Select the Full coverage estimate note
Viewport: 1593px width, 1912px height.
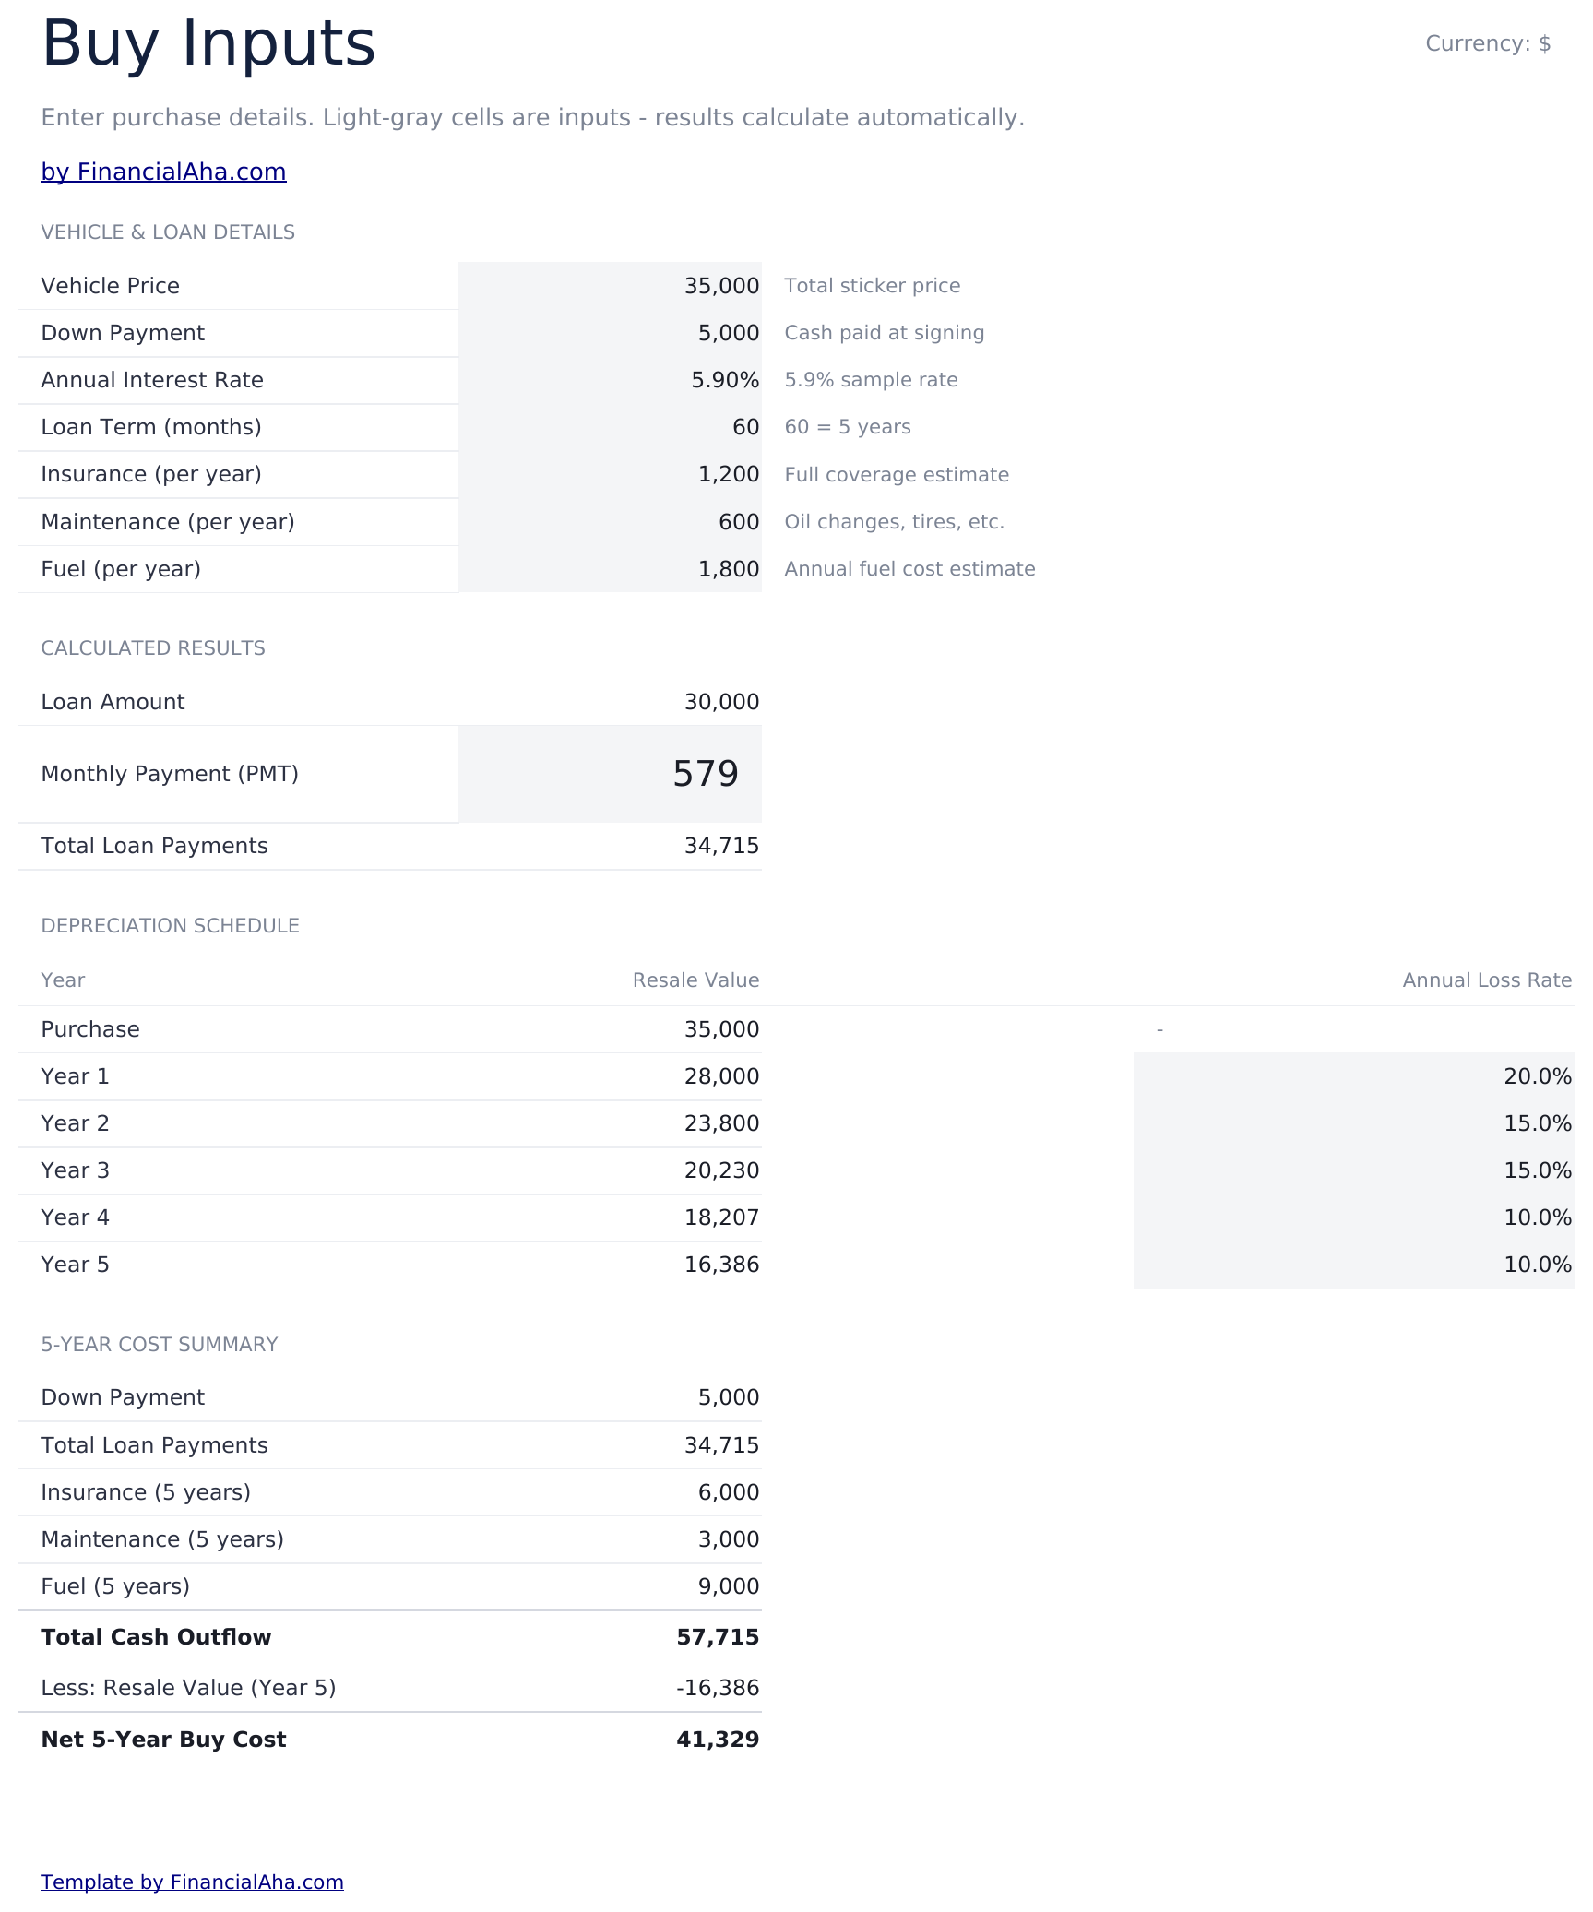897,475
